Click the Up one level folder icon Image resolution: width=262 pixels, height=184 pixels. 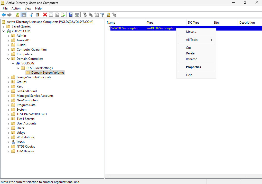[x=17, y=15]
